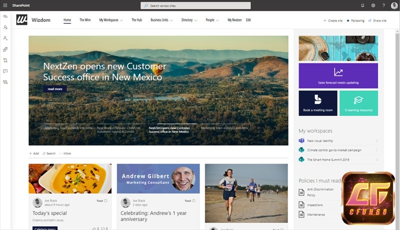Viewport: 400px width, 230px height.
Task: Open New visual identity workspace
Action: click(x=320, y=141)
